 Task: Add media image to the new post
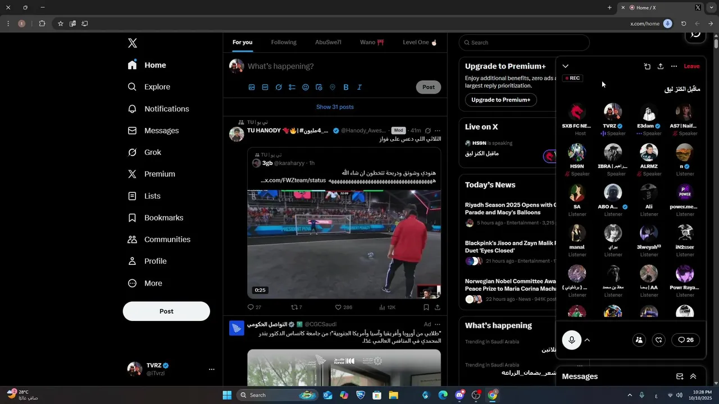click(252, 87)
